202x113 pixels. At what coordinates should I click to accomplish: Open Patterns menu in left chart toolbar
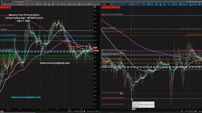click(x=91, y=4)
